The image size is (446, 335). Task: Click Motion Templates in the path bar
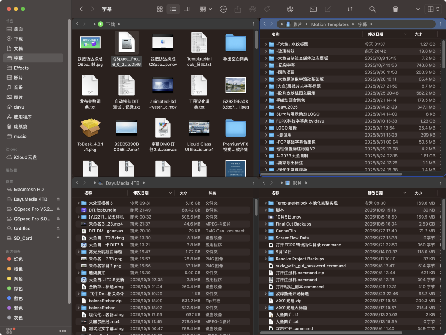pos(330,24)
